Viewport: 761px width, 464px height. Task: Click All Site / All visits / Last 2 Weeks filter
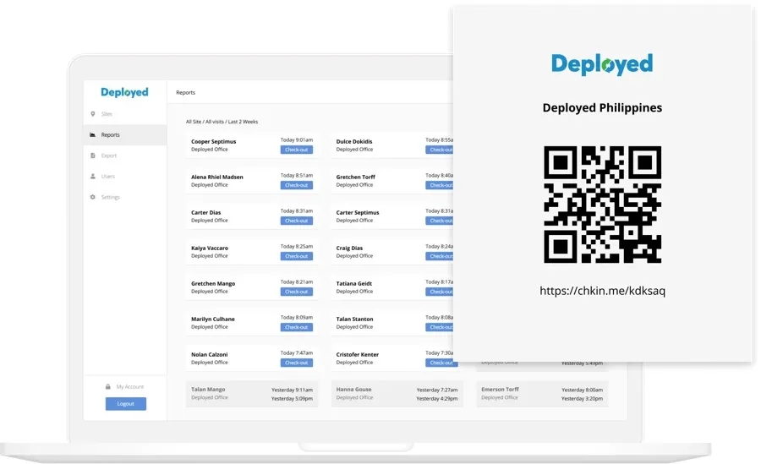pyautogui.click(x=222, y=122)
